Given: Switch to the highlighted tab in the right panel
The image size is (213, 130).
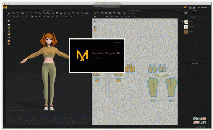Looking at the screenshot, I should click(x=186, y=13).
